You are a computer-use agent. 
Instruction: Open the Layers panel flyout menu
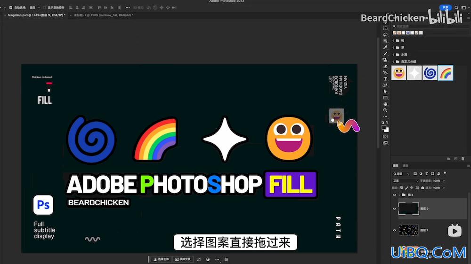468,166
